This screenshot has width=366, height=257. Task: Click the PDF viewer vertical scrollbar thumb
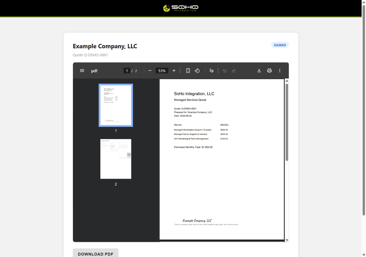click(x=287, y=122)
